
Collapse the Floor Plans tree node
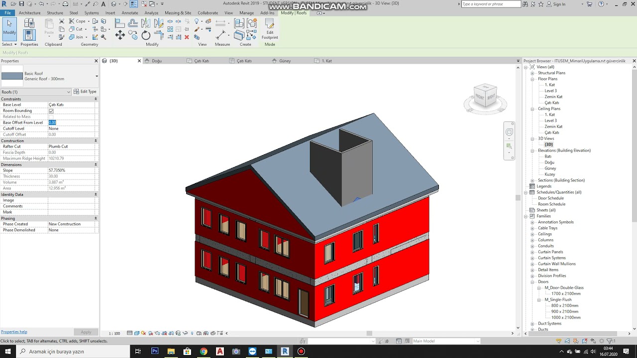point(532,79)
